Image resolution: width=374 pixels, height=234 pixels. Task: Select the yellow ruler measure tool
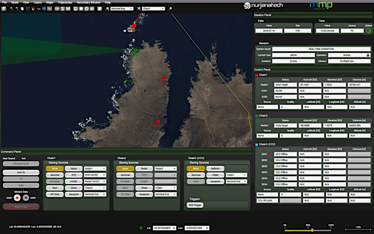pos(33,9)
